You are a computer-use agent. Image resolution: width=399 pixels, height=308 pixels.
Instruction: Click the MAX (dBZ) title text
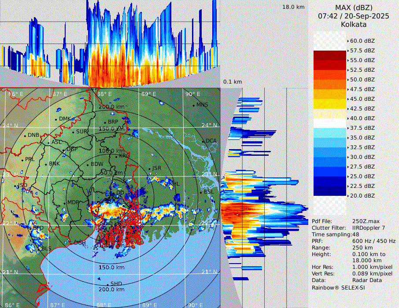coord(354,8)
